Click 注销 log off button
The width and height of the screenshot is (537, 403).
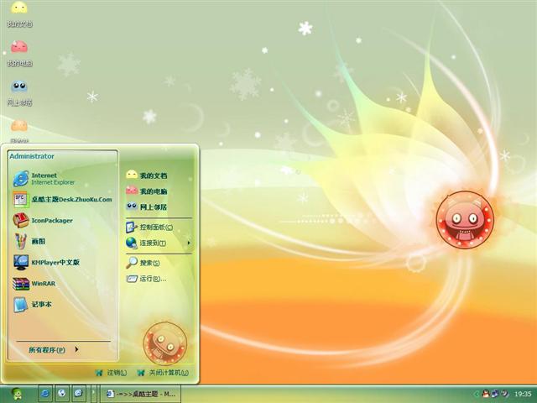[111, 373]
